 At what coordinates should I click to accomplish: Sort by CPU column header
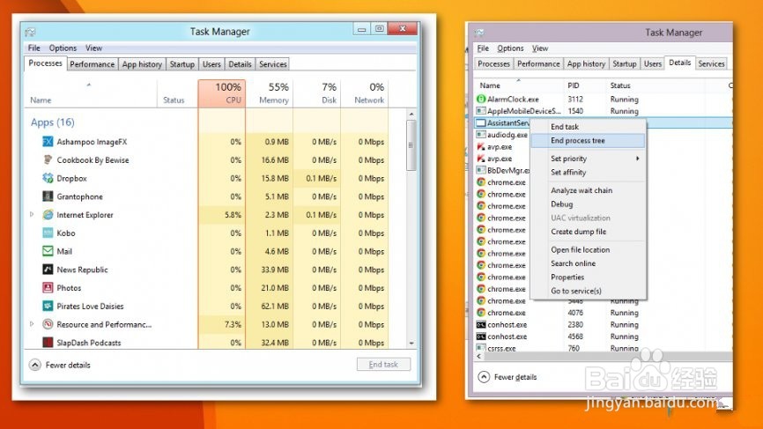pyautogui.click(x=221, y=93)
